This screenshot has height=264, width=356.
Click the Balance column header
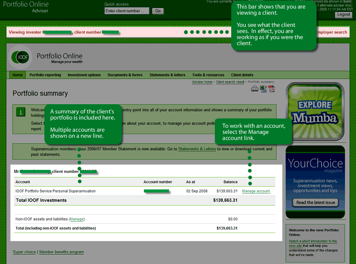230,182
